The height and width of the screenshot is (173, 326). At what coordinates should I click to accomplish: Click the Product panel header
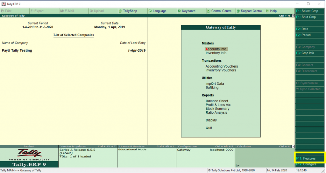(29, 146)
